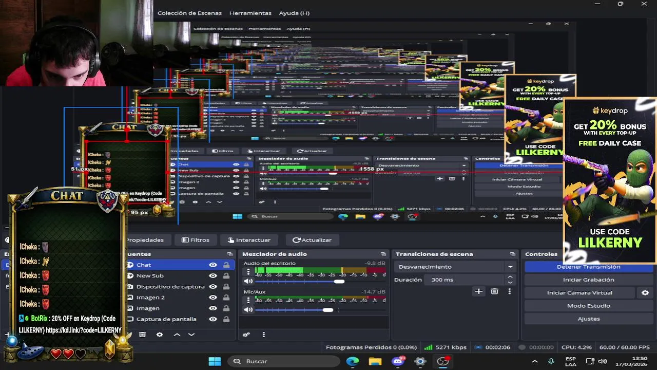This screenshot has width=657, height=370.
Task: Select Dispositivo de captura source row
Action: (x=181, y=287)
